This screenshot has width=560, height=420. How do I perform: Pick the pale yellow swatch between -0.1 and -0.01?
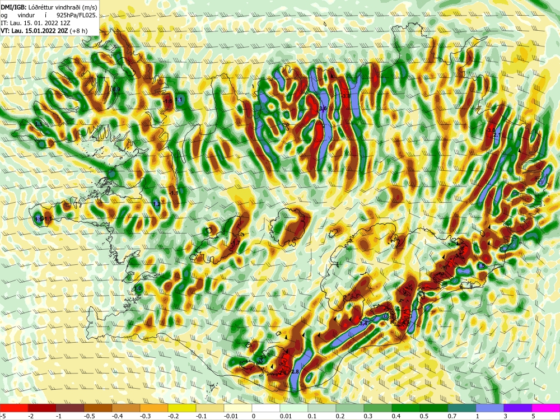[210, 408]
